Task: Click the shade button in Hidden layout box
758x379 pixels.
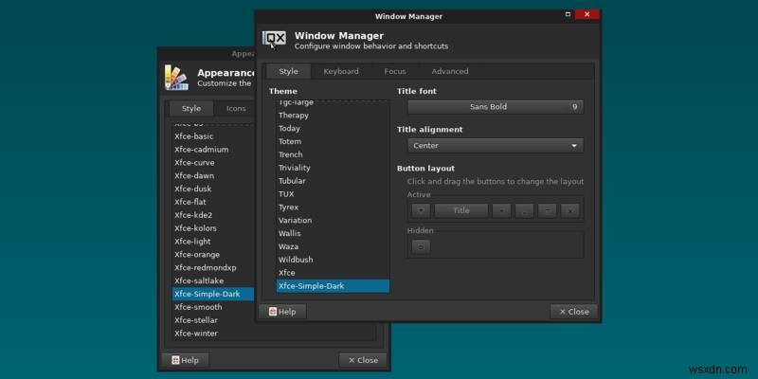Action: click(x=421, y=246)
